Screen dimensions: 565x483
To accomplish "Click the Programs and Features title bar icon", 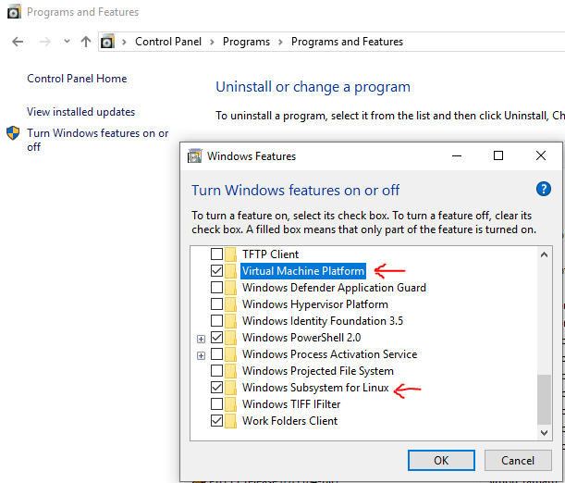I will pyautogui.click(x=14, y=11).
